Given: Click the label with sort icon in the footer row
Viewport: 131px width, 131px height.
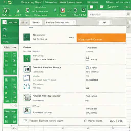Looking at the screenshot, I should [93, 121].
